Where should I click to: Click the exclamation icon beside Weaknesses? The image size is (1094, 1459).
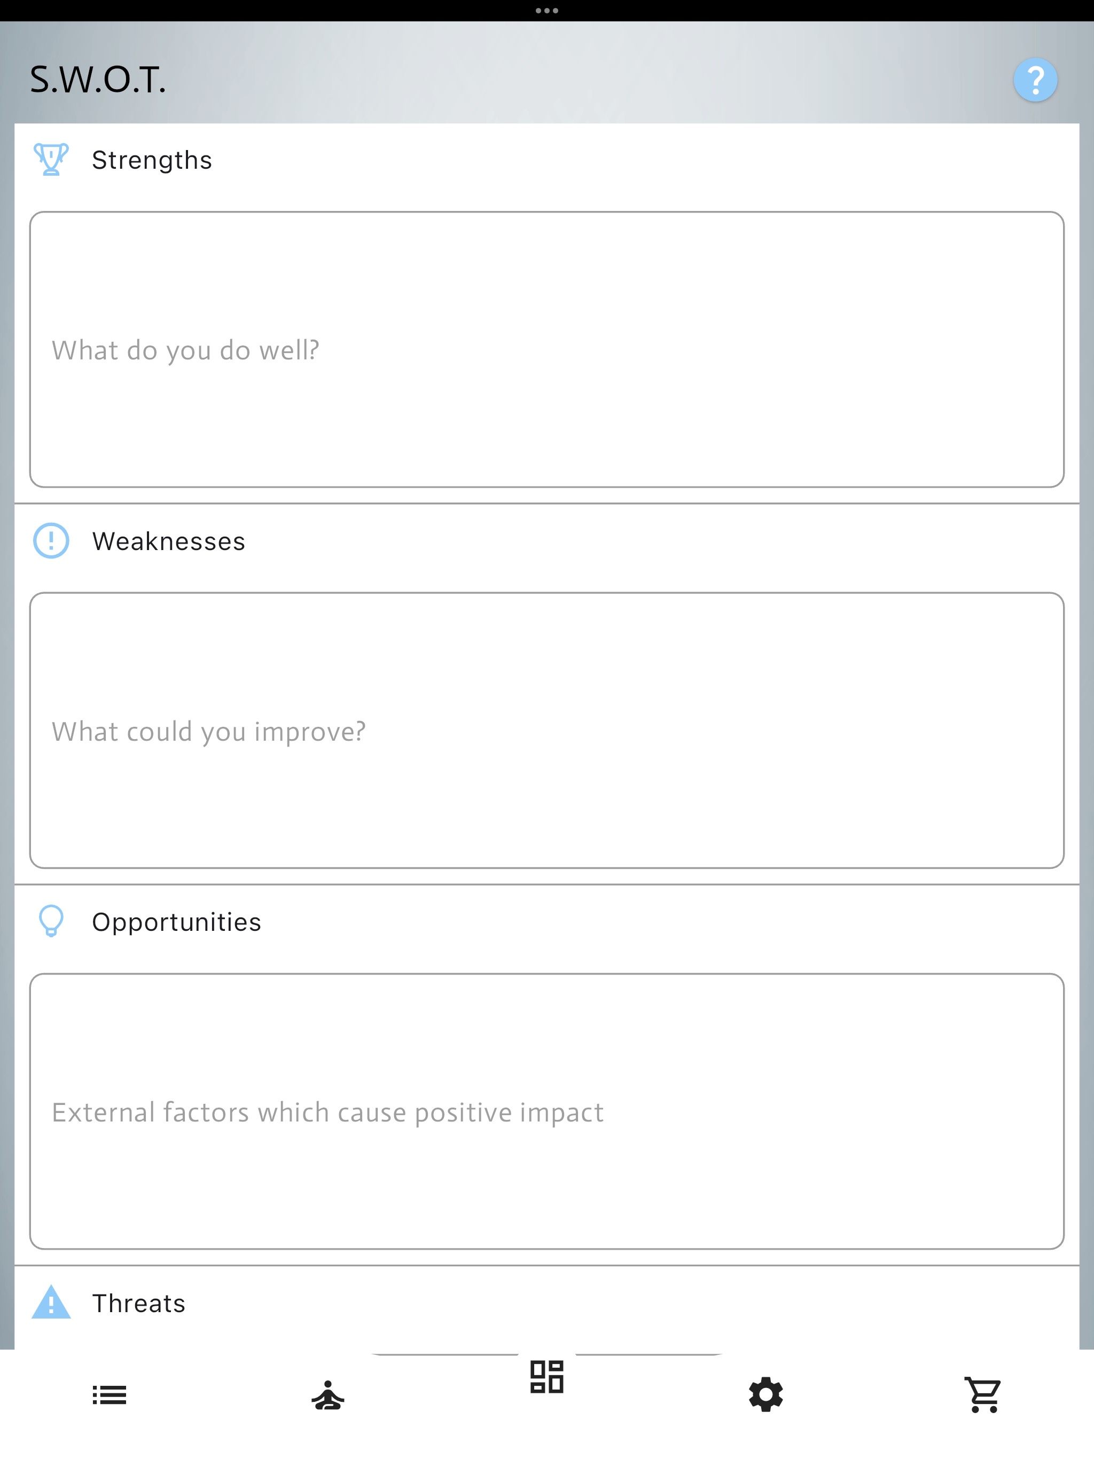coord(52,540)
